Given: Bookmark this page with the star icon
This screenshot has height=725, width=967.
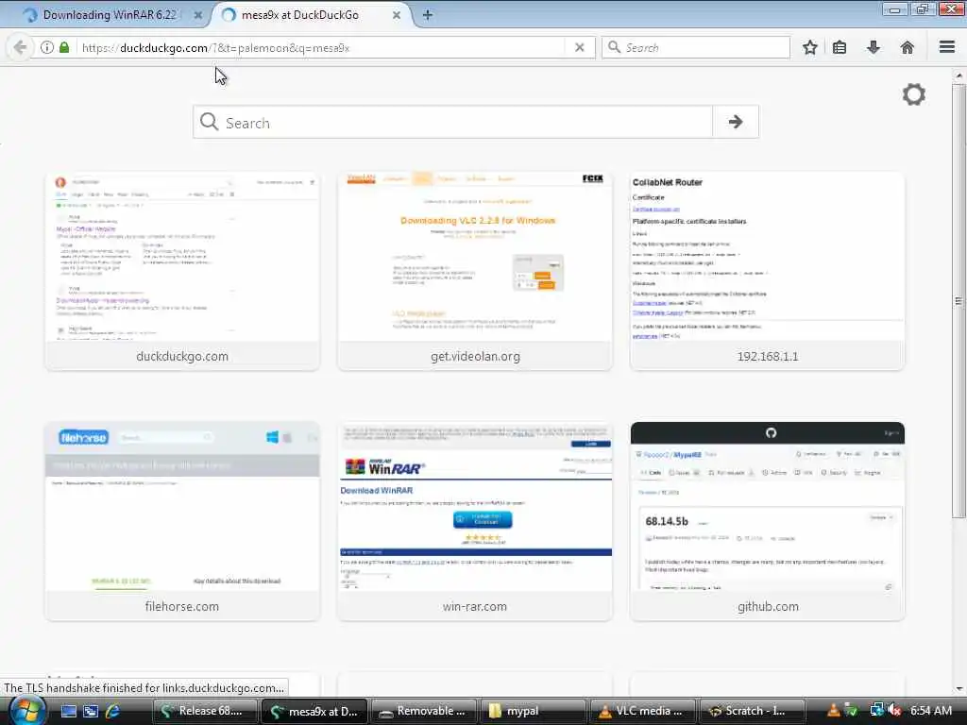Looking at the screenshot, I should click(x=809, y=47).
